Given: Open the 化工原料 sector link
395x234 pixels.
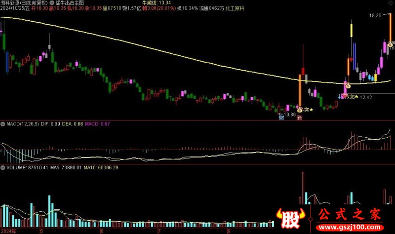Looking at the screenshot, I should pos(235,8).
